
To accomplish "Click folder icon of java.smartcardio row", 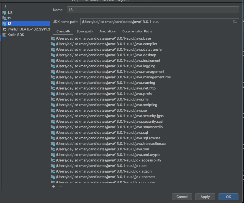I will [x=53, y=127].
